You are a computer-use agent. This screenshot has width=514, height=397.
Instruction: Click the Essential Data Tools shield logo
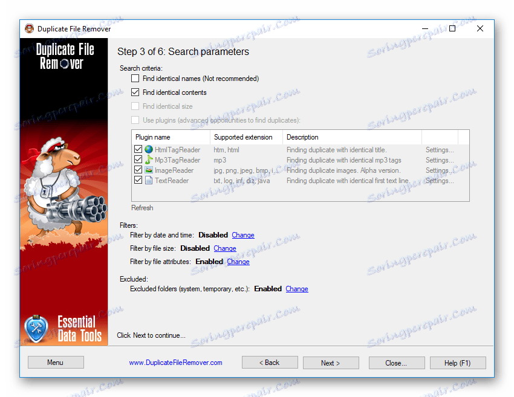click(x=36, y=329)
